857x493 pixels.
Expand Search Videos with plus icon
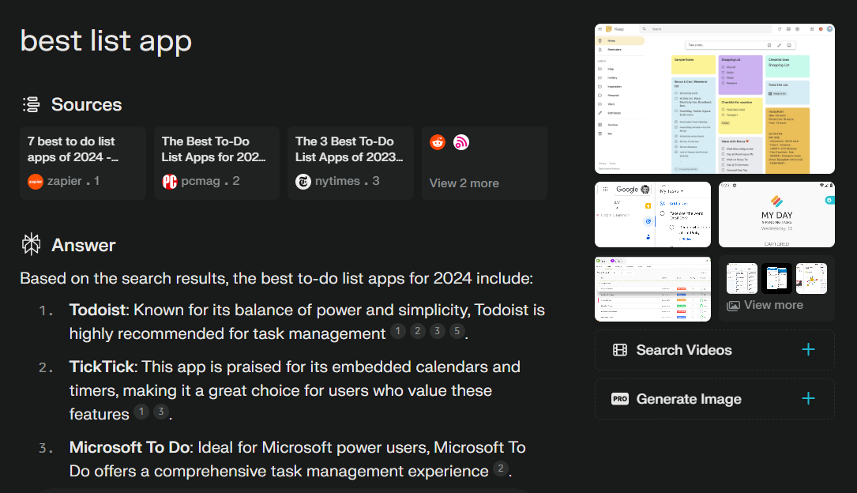click(808, 350)
